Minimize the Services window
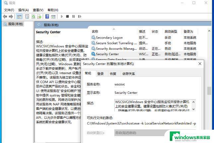The width and height of the screenshot is (214, 143). (x=182, y=3)
